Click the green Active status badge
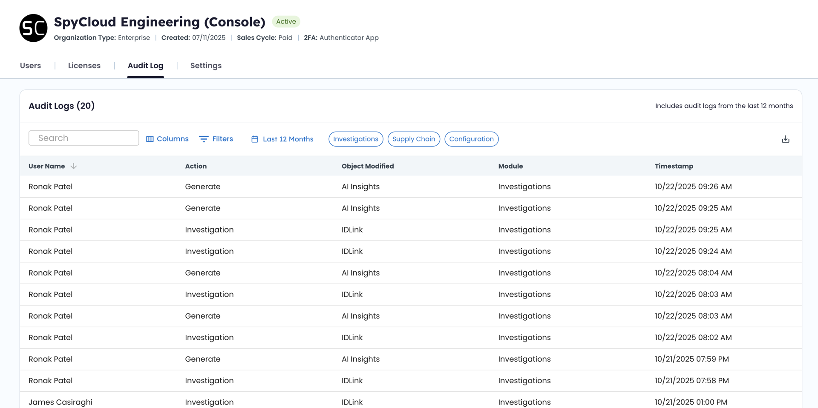 pyautogui.click(x=286, y=22)
